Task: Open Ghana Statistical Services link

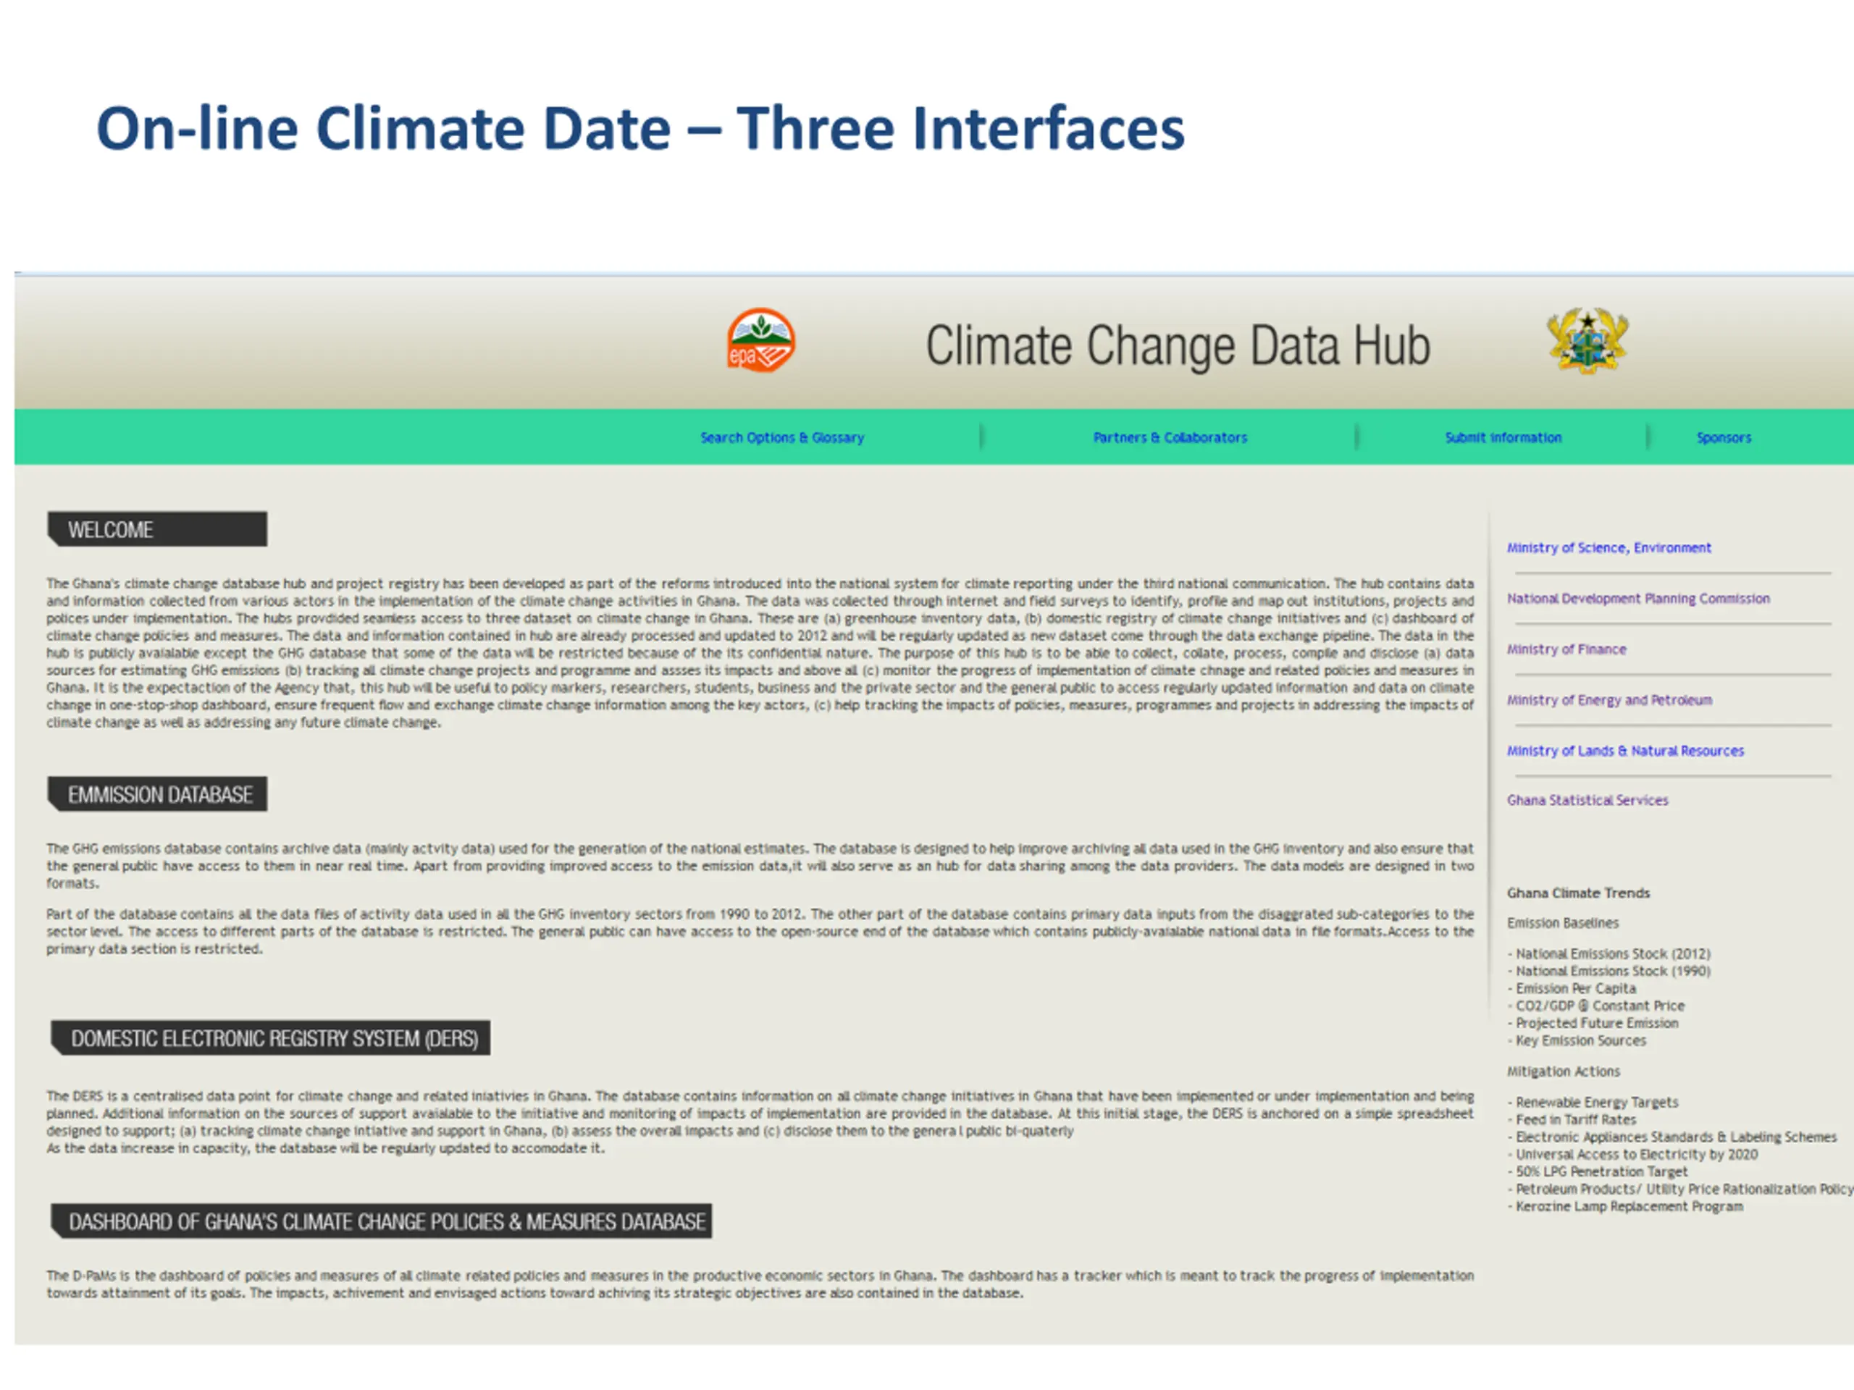Action: [x=1587, y=800]
